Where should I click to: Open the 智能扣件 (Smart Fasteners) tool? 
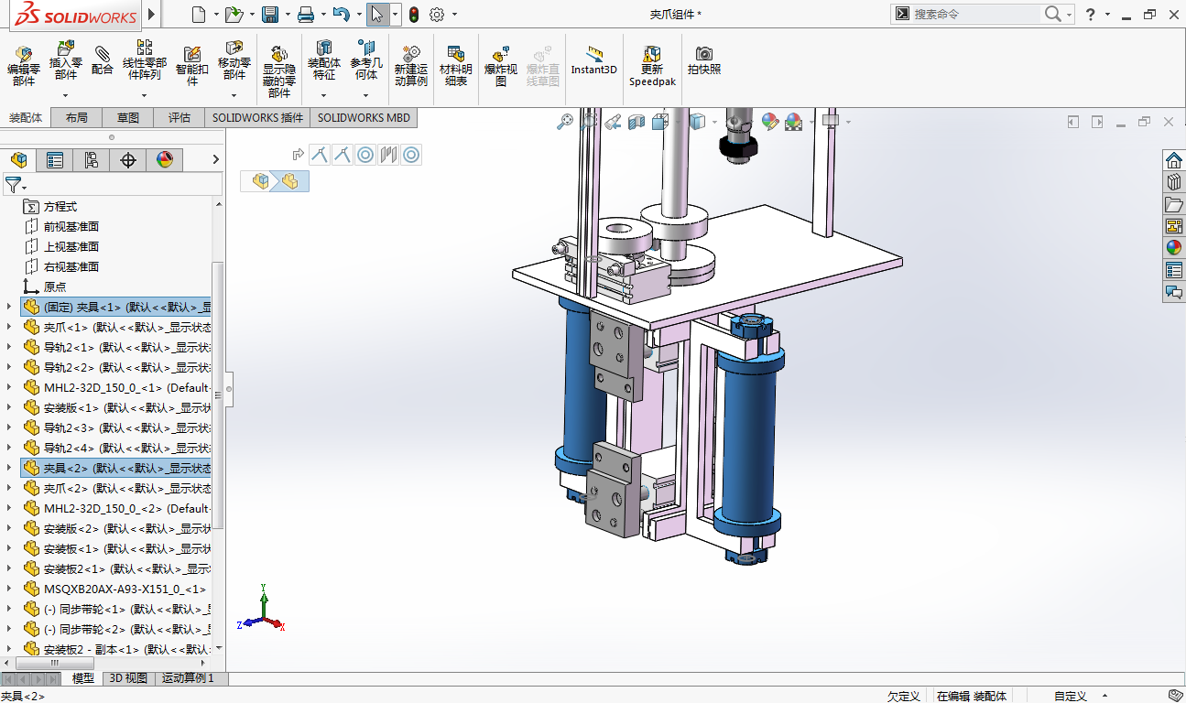[x=192, y=65]
